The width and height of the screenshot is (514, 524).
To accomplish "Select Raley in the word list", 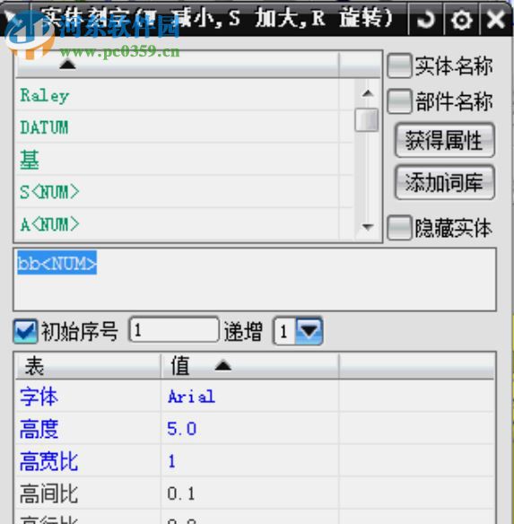I will click(185, 96).
